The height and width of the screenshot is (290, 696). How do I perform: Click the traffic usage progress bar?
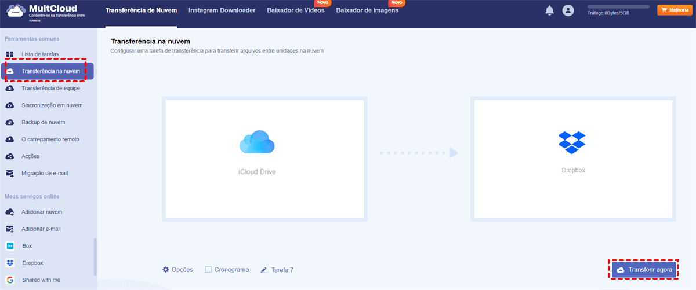(x=618, y=6)
